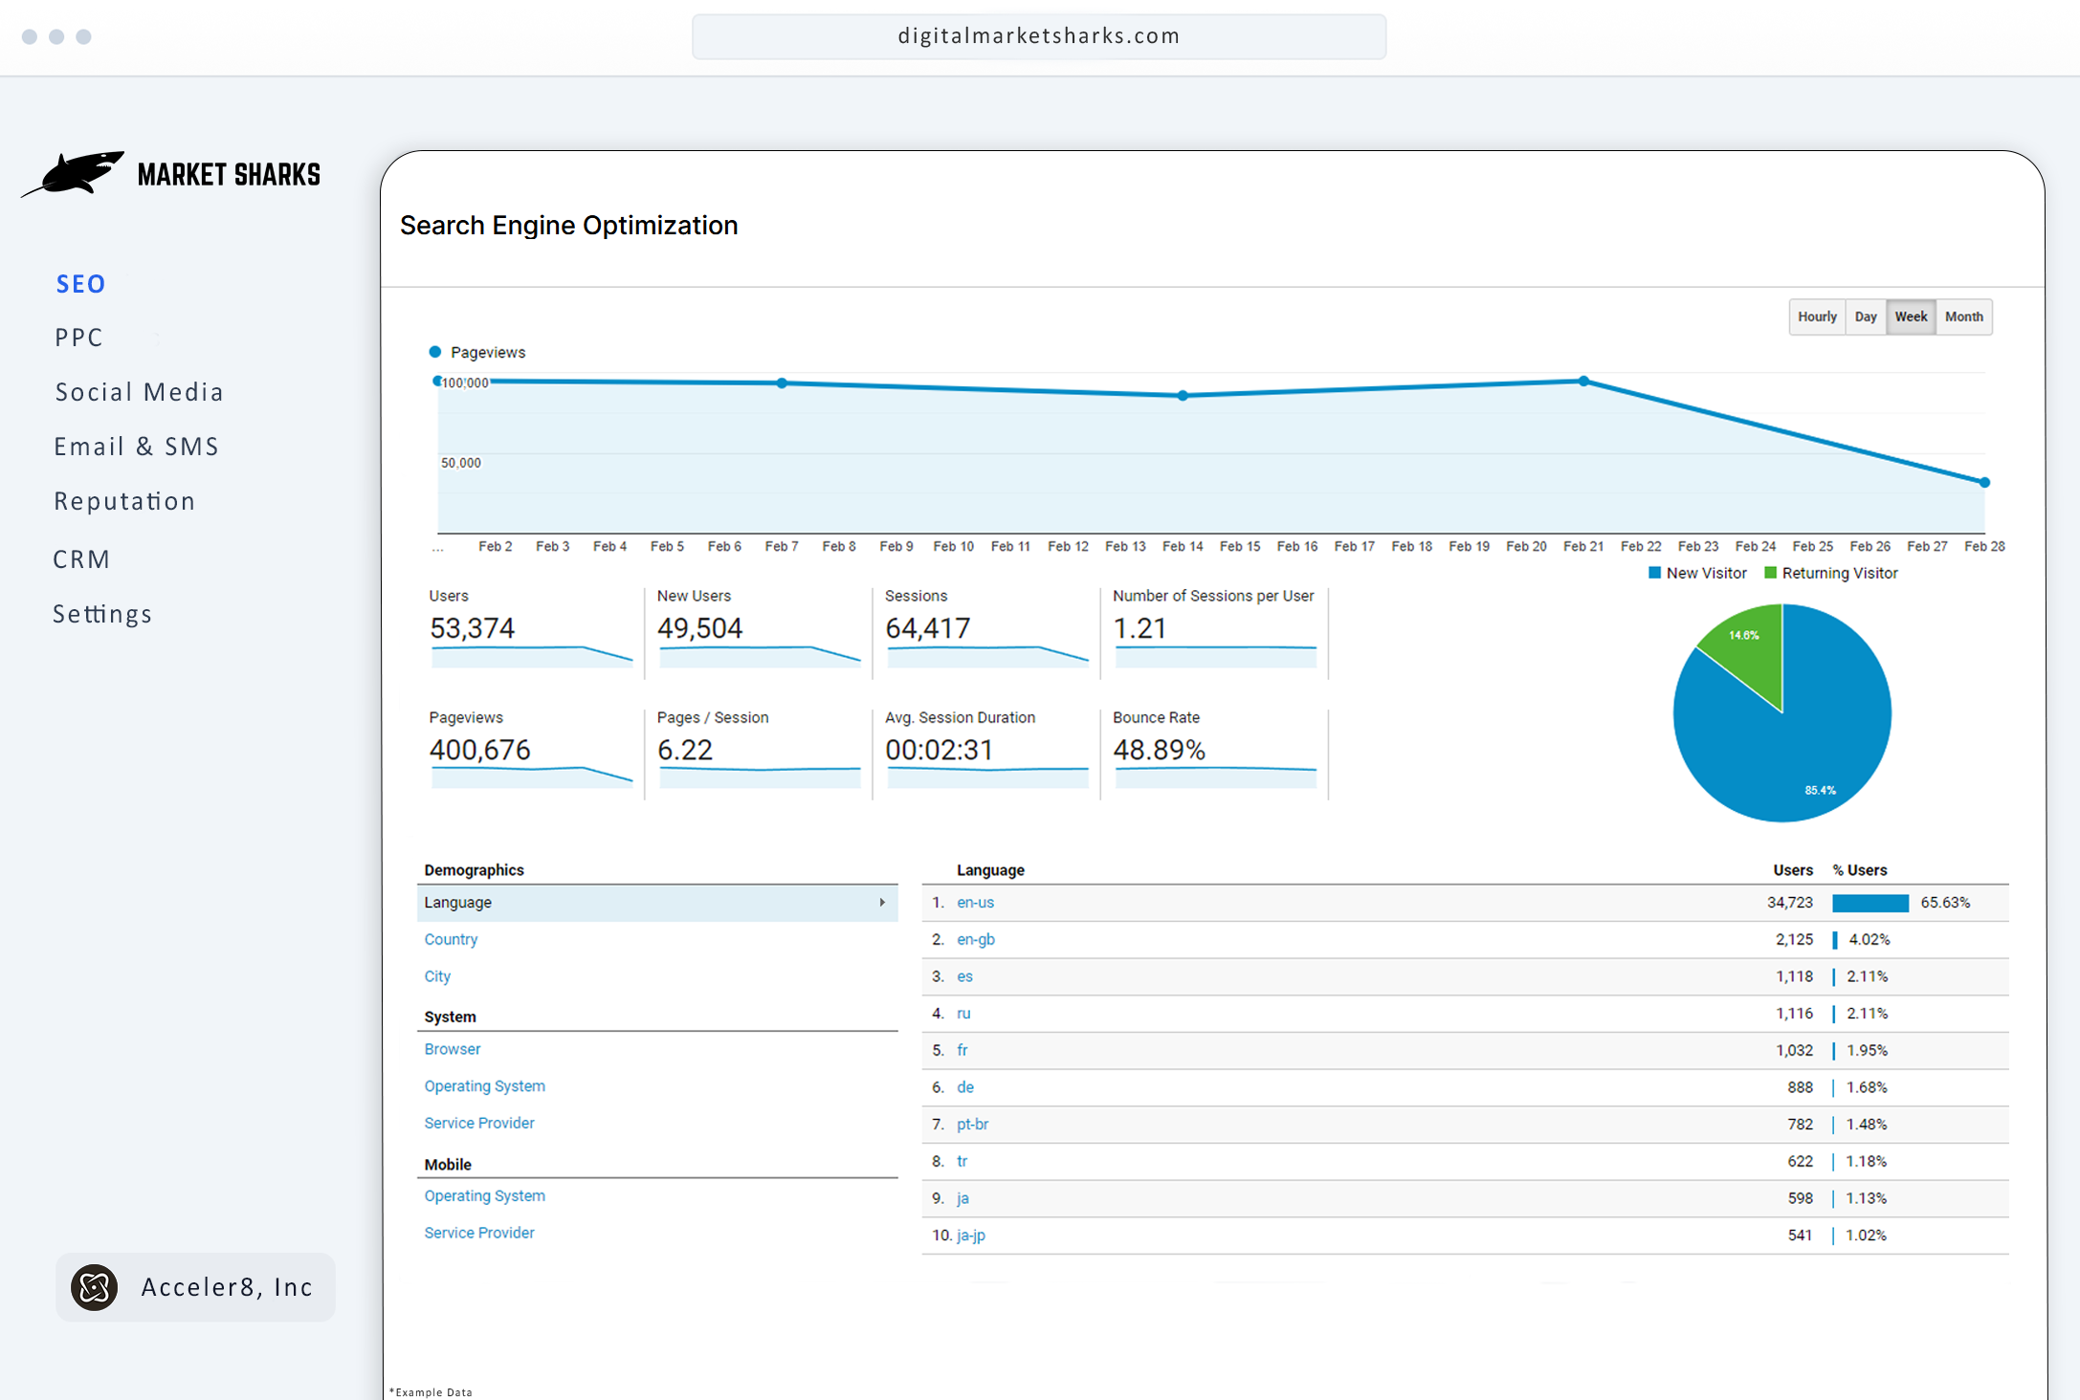Click the Browser link under System

tap(452, 1049)
